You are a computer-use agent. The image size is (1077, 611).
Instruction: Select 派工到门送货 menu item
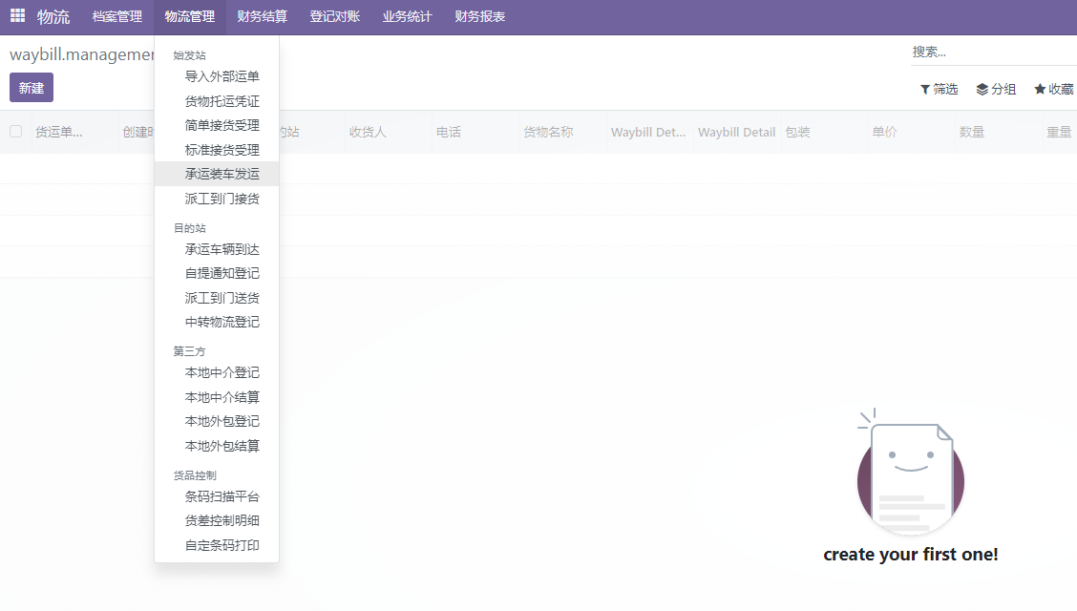point(222,298)
